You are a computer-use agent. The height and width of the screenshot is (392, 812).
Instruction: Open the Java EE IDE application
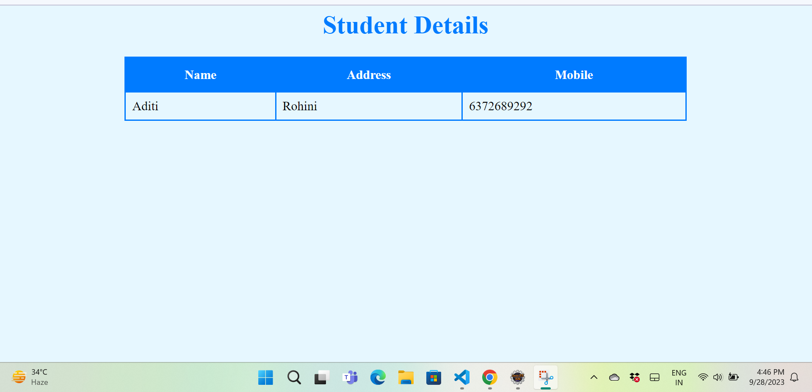(517, 377)
